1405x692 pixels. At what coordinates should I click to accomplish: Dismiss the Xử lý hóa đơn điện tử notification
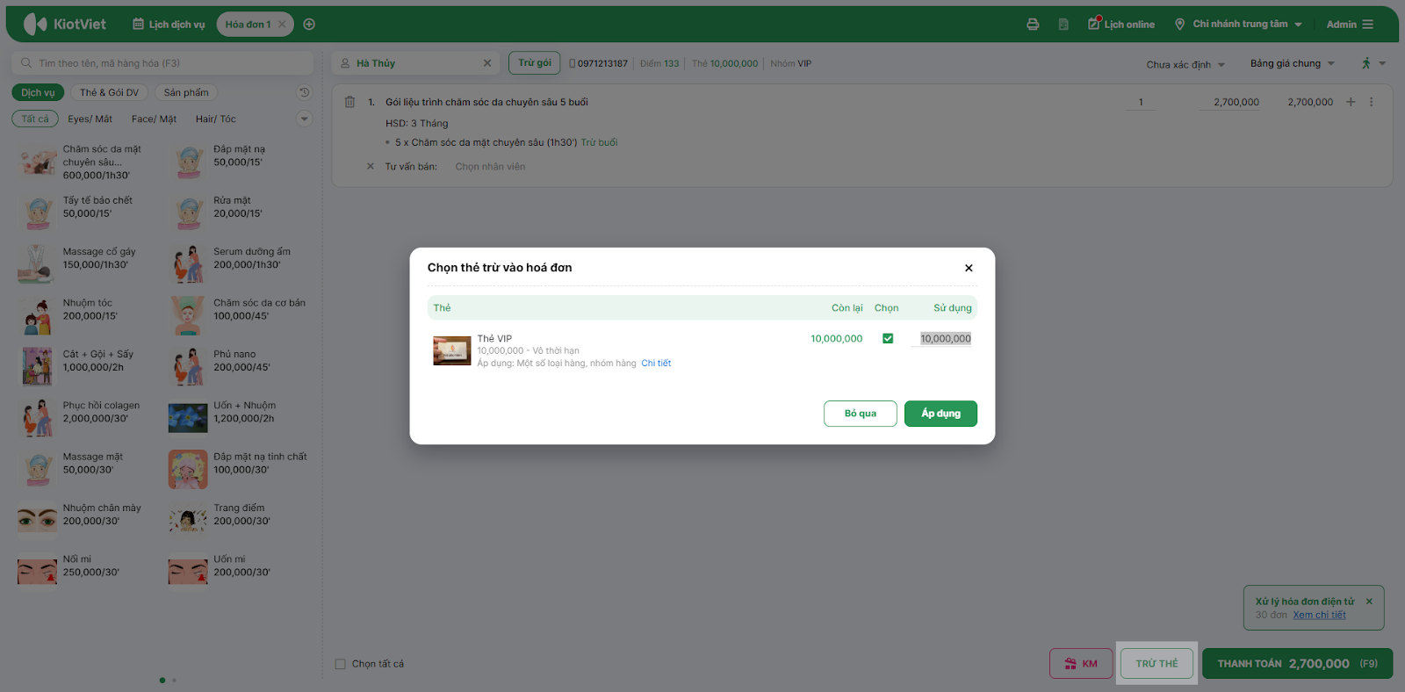point(1369,602)
